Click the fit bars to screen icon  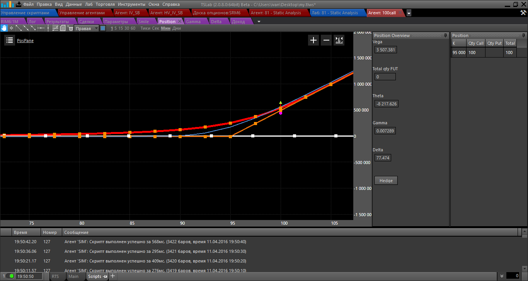[x=339, y=40]
